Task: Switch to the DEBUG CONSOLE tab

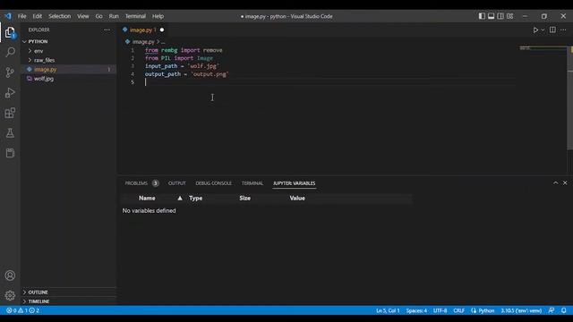Action: 213,183
